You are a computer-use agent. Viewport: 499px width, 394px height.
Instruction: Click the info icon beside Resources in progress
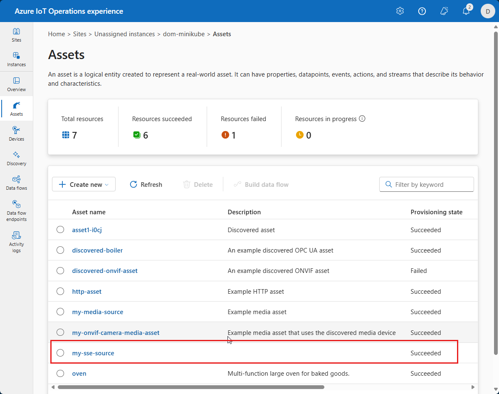click(362, 119)
